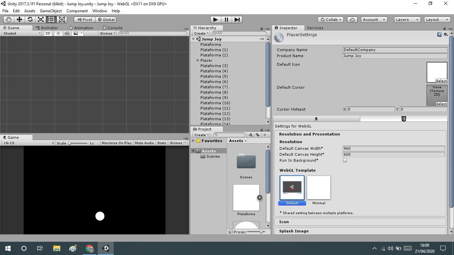This screenshot has height=255, width=454.
Task: Expand the Player object in Hierarchy
Action: click(x=198, y=60)
